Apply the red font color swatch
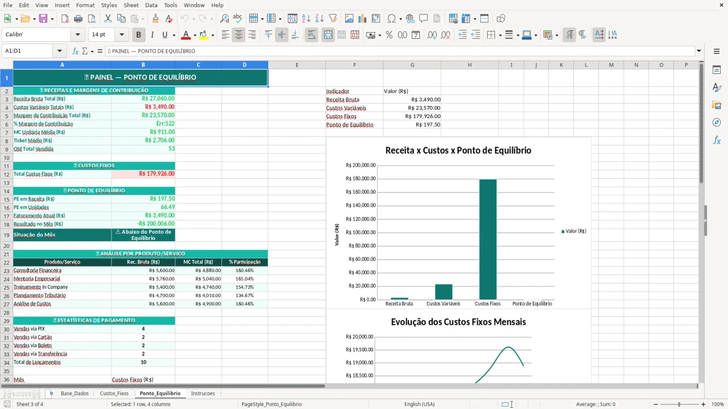This screenshot has height=409, width=728. coord(186,35)
